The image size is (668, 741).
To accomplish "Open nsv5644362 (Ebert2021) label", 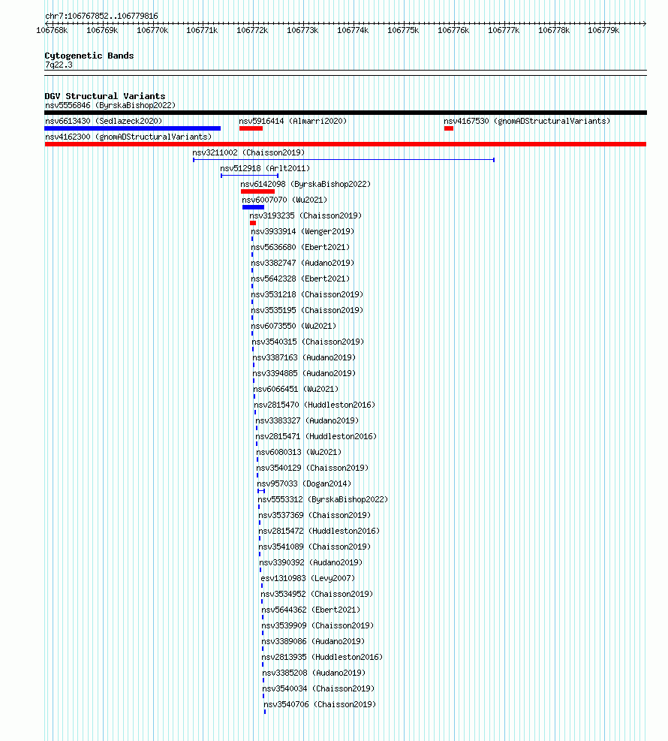I will pos(311,610).
